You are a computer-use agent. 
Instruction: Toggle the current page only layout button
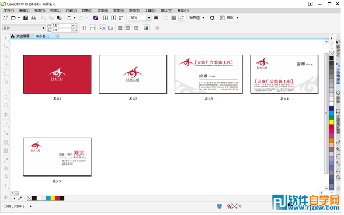[x=110, y=28]
